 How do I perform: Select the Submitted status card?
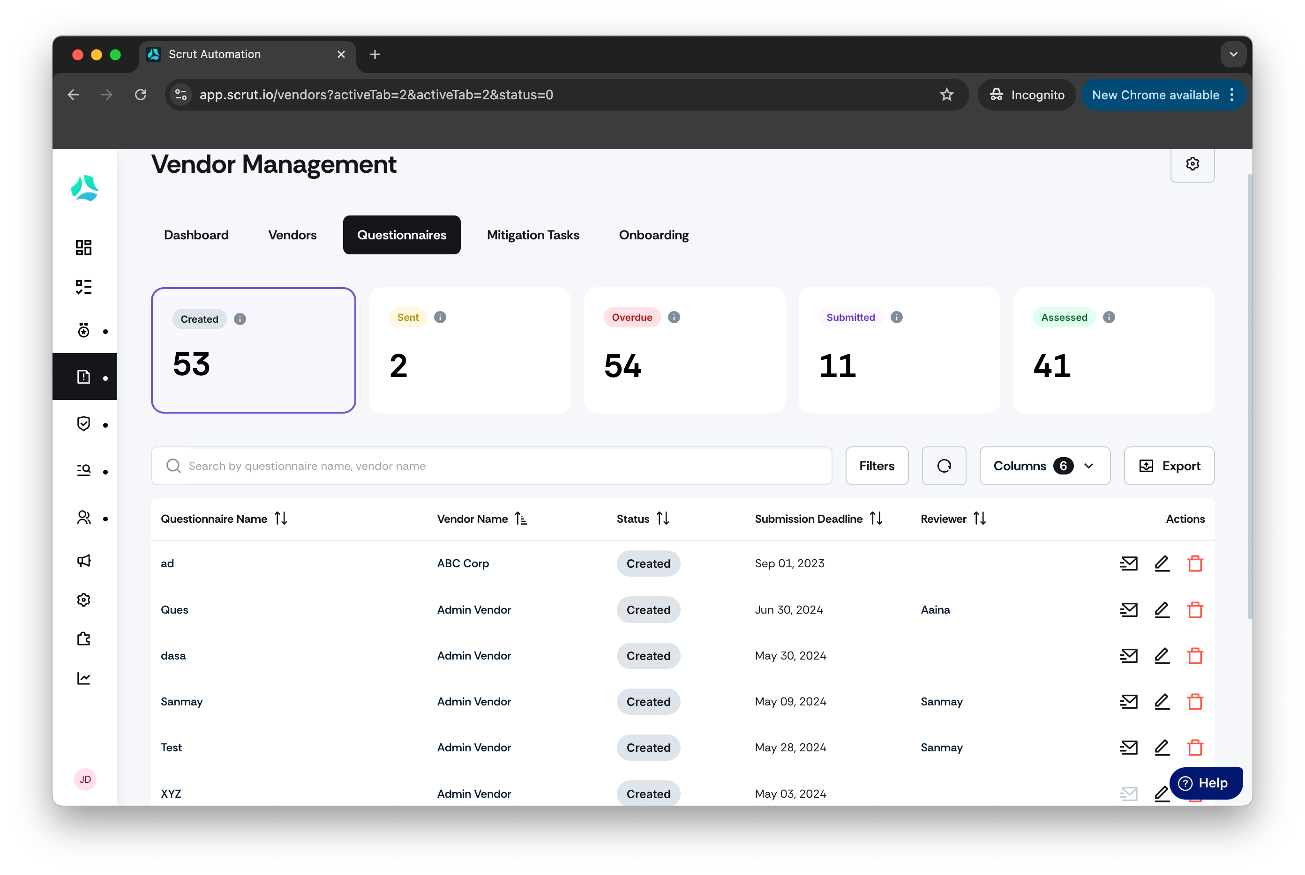[899, 350]
